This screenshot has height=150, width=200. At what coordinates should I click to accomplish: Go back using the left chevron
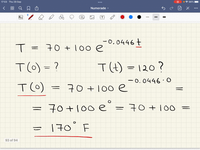[x=4, y=8]
